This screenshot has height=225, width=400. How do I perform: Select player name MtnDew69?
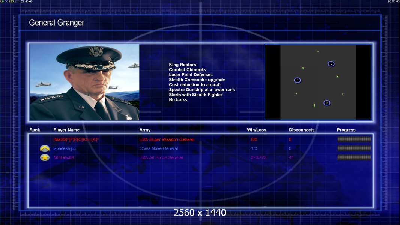pyautogui.click(x=64, y=158)
